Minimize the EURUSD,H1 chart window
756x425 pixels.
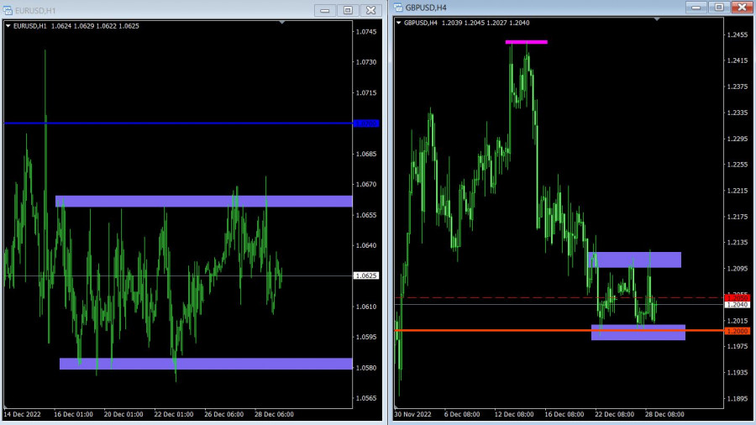coord(325,10)
